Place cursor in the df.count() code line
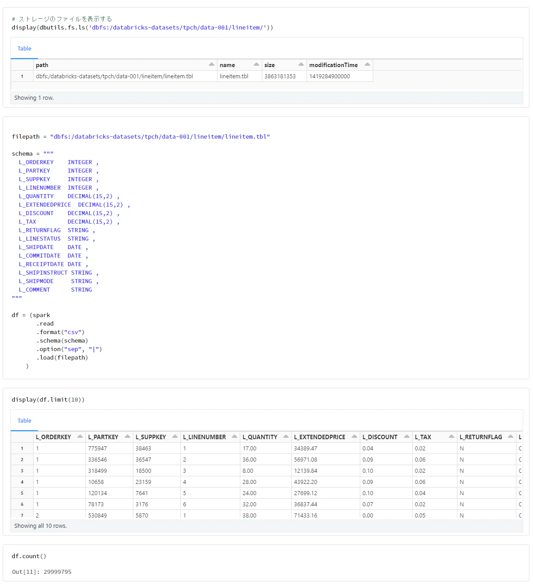The height and width of the screenshot is (585, 533). [29, 556]
